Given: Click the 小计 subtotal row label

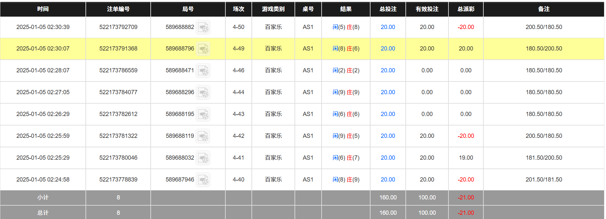Looking at the screenshot, I should click(43, 197).
